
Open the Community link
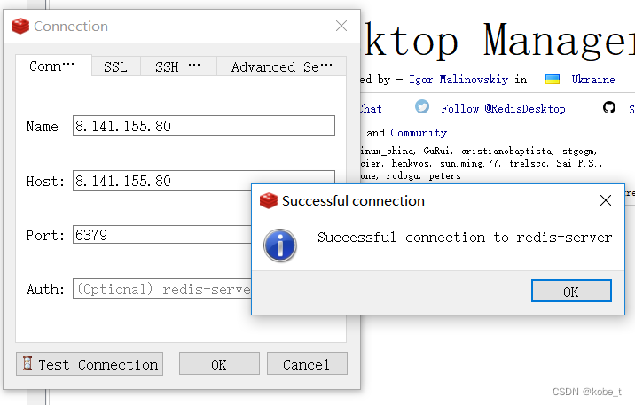(x=419, y=133)
